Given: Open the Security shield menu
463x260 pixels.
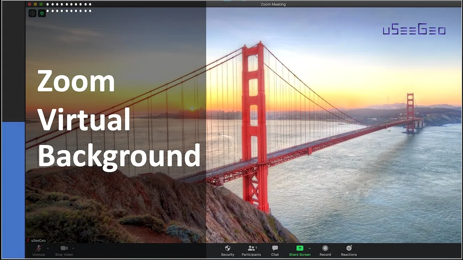Looking at the screenshot, I should point(228,251).
